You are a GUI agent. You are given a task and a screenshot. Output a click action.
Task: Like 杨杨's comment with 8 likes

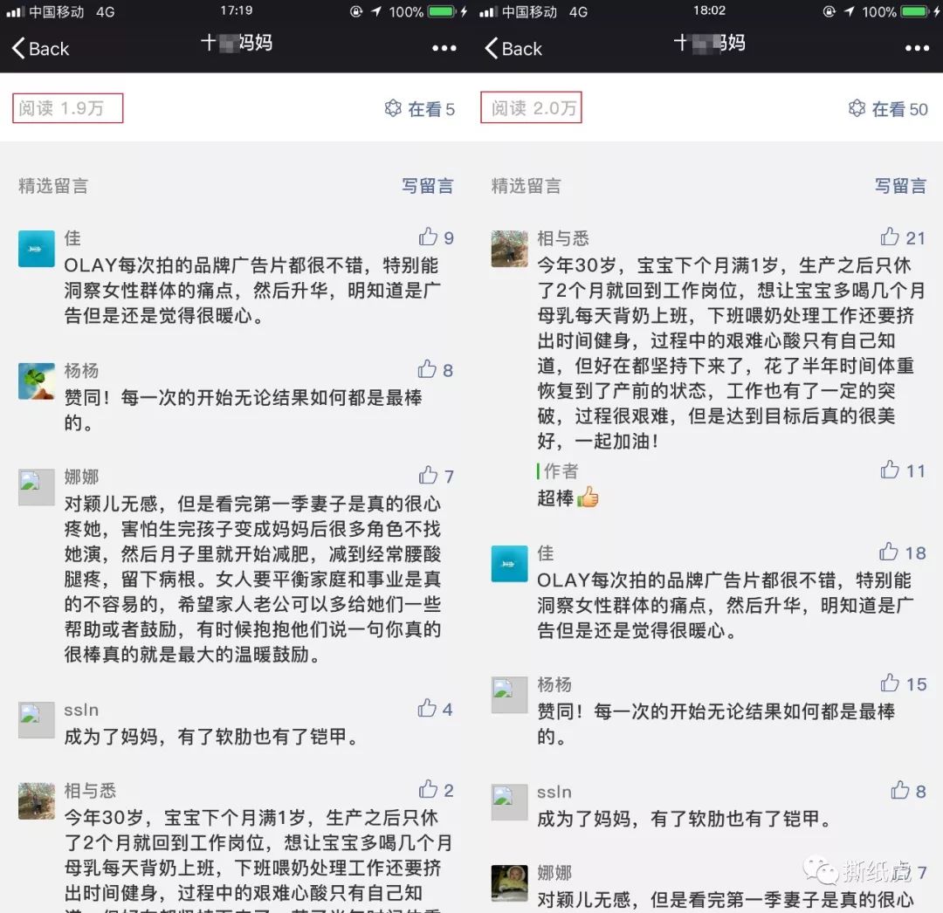pyautogui.click(x=427, y=368)
